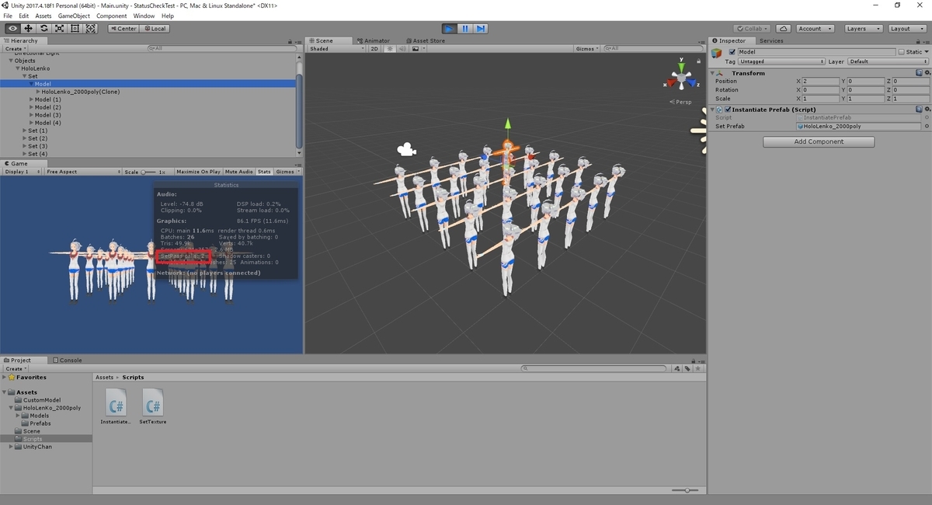Open the Scene view Gizmos dropdown
The height and width of the screenshot is (505, 932).
coord(586,49)
